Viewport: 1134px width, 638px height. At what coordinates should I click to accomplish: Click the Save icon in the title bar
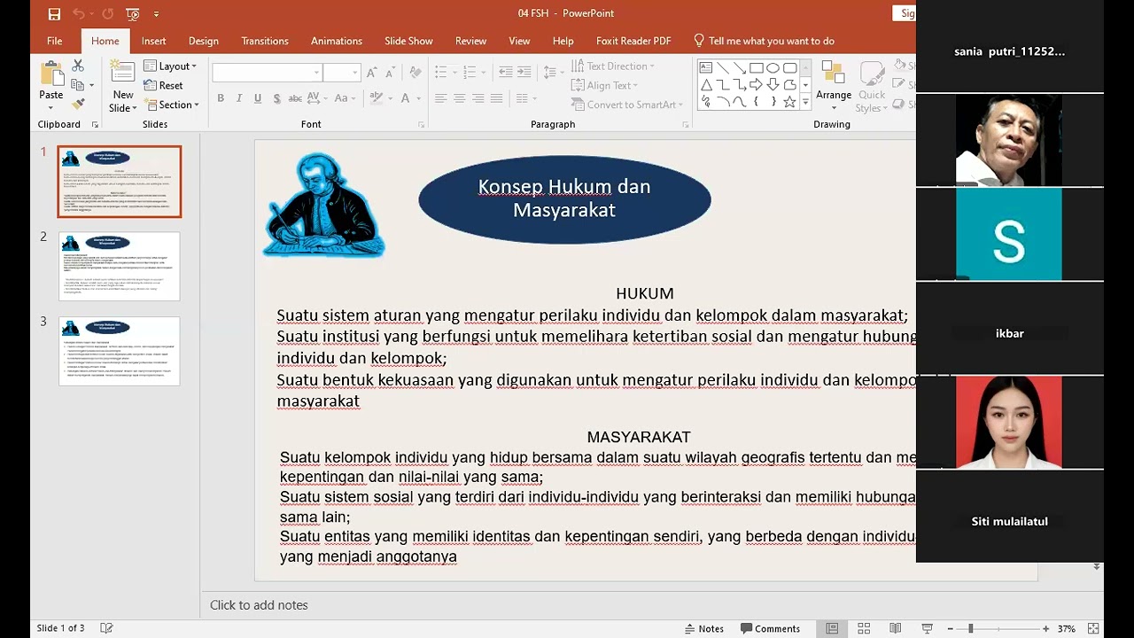click(x=54, y=13)
